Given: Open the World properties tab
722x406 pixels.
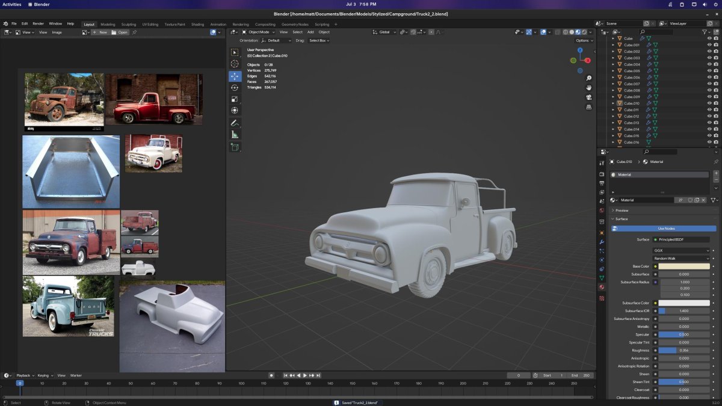Looking at the screenshot, I should [x=602, y=211].
